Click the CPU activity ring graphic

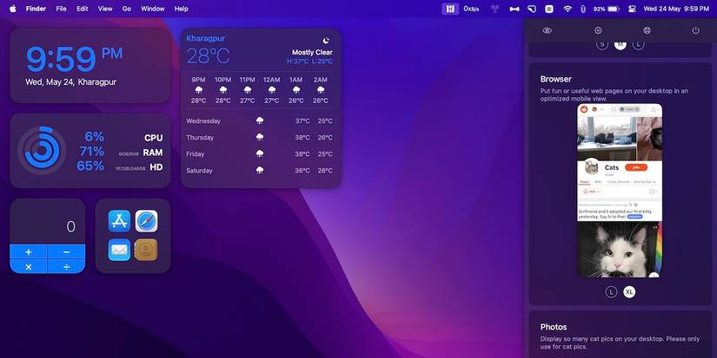tap(42, 150)
